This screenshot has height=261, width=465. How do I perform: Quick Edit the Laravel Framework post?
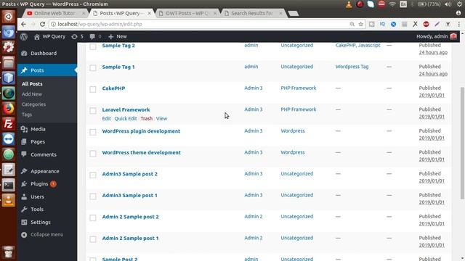pyautogui.click(x=126, y=118)
